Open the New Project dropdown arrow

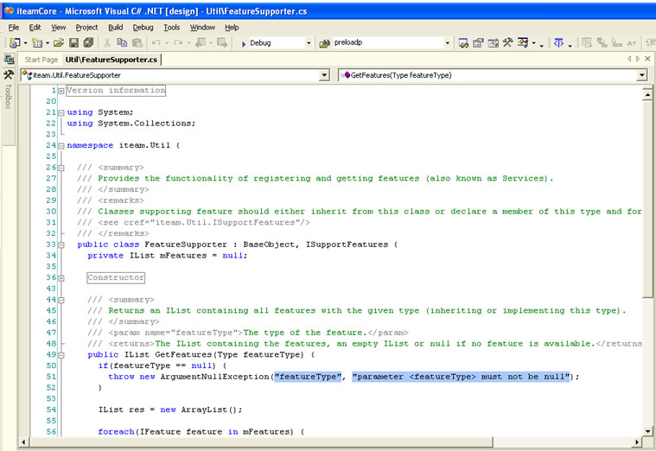tap(26, 43)
